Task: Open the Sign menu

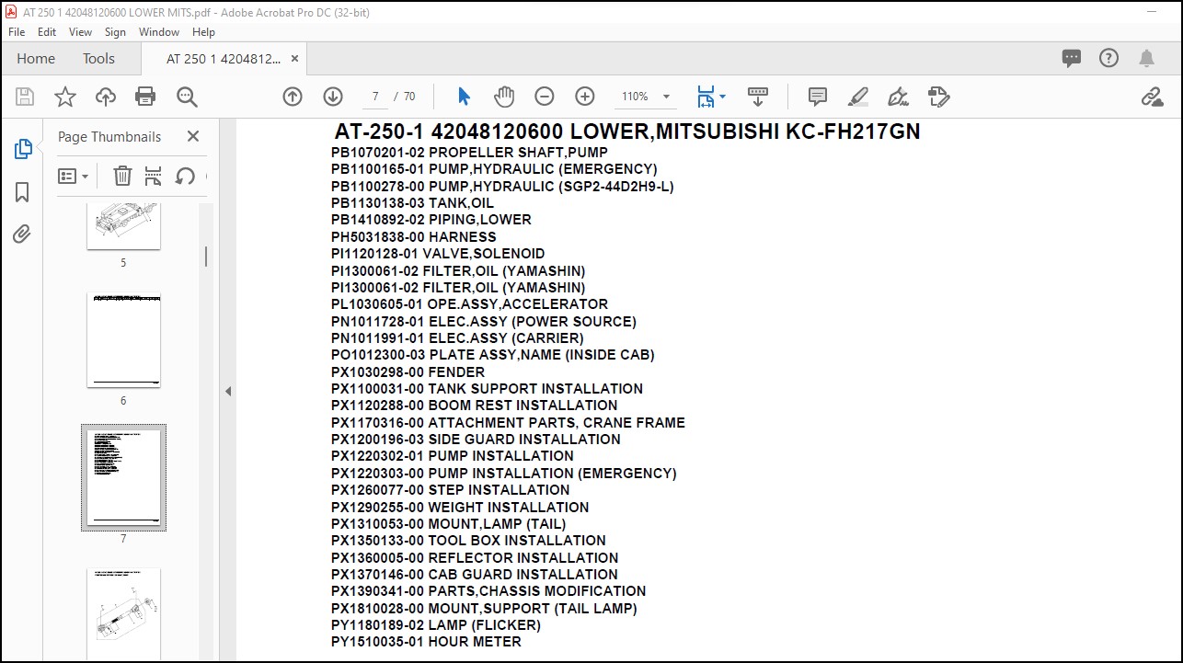Action: pyautogui.click(x=115, y=31)
